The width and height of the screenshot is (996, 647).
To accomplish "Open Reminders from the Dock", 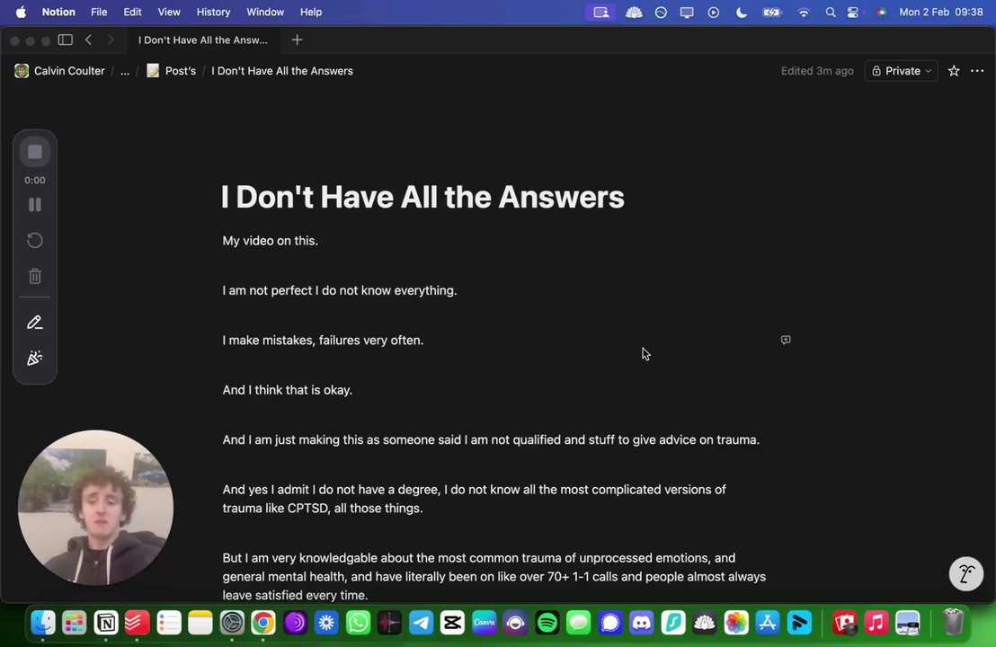I will click(169, 623).
